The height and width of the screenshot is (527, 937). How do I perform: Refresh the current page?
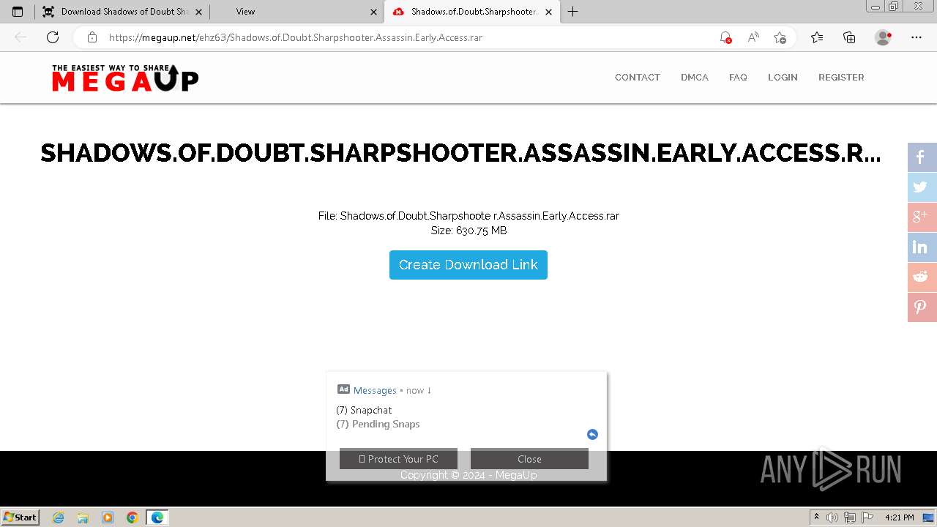click(x=53, y=37)
